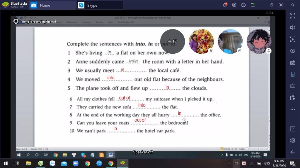300x168 pixels.
Task: Open the first Chrome taskbar icon
Action: point(87,163)
